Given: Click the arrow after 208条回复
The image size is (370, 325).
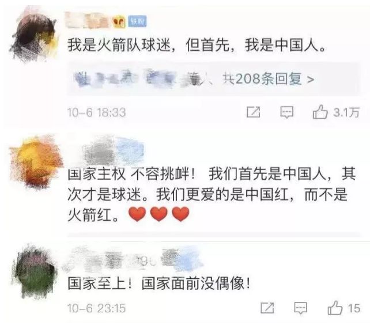Looking at the screenshot, I should click(x=311, y=80).
